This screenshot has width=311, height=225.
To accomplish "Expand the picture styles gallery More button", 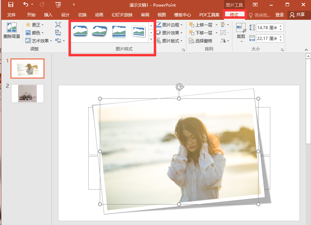I will pos(151,39).
